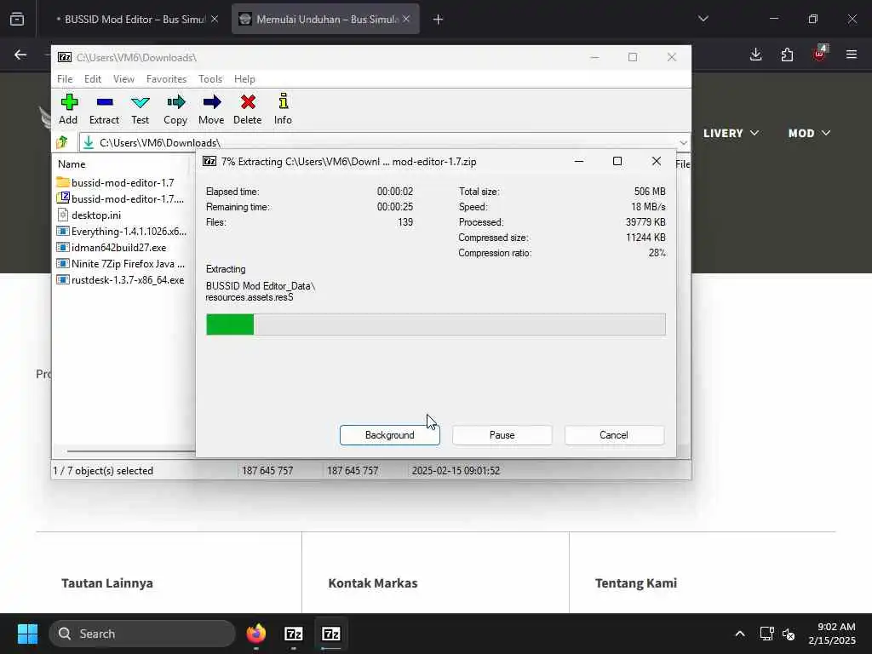
Task: Open the File menu in 7-Zip
Action: tap(65, 79)
